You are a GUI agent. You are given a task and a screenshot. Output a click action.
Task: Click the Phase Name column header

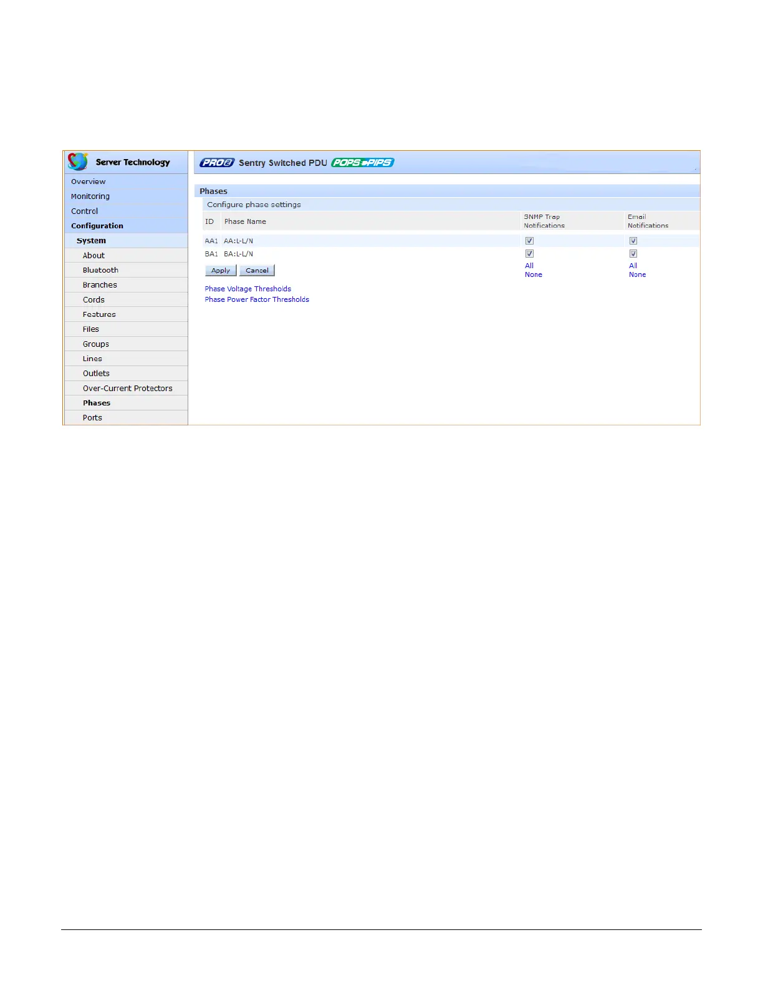pos(245,221)
